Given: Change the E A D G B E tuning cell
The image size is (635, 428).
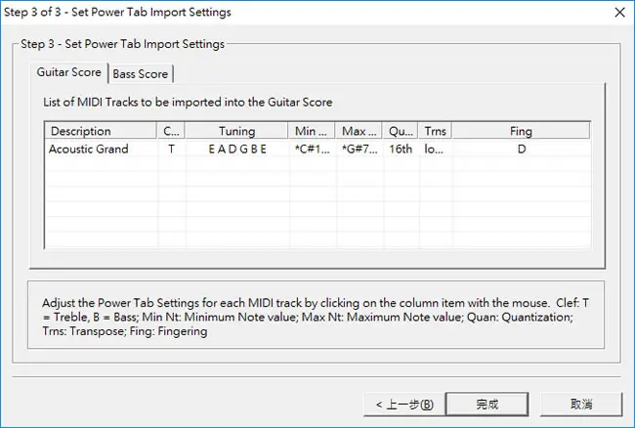Looking at the screenshot, I should click(x=237, y=149).
